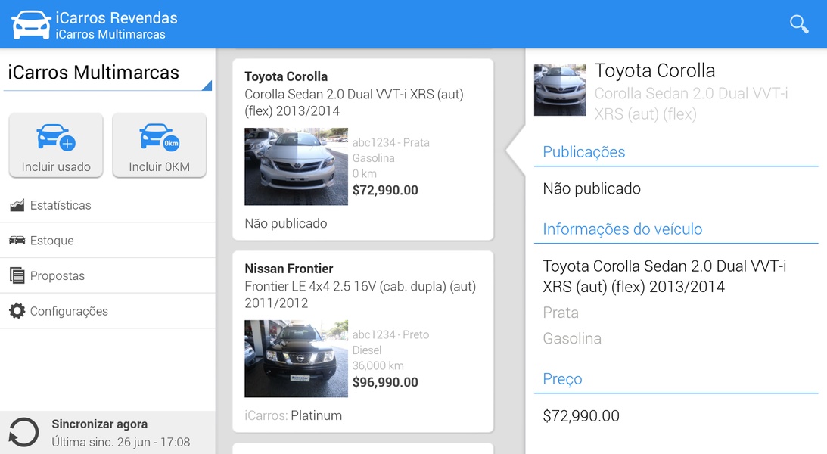827x454 pixels.
Task: Open the Estatísticas menu item
Action: 107,205
